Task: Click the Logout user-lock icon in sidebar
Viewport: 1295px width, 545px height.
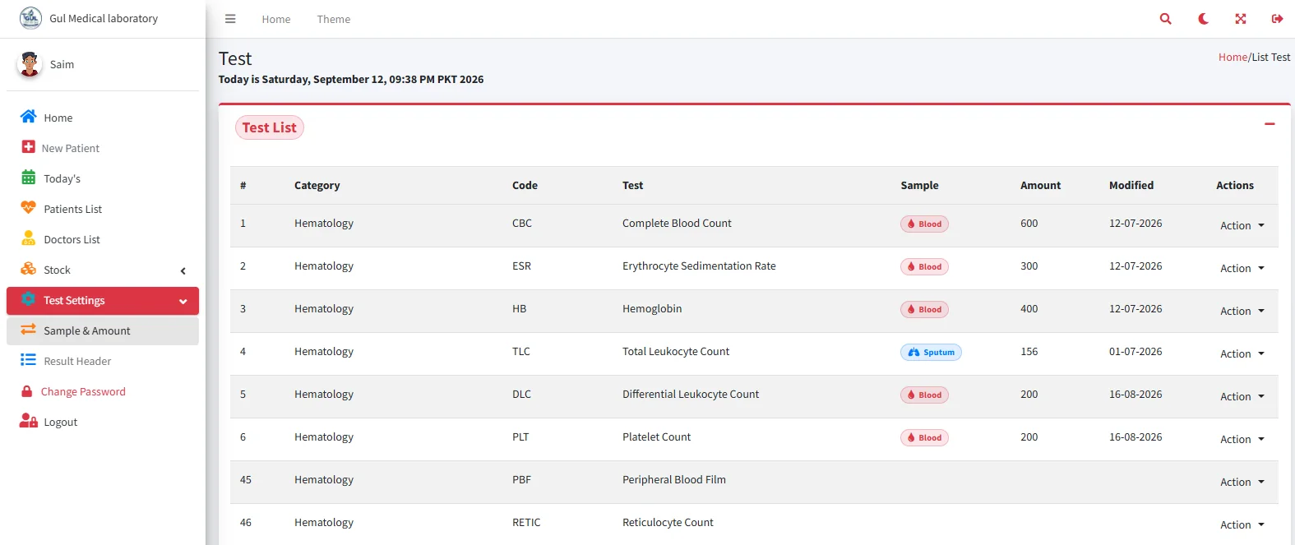Action: (x=29, y=421)
